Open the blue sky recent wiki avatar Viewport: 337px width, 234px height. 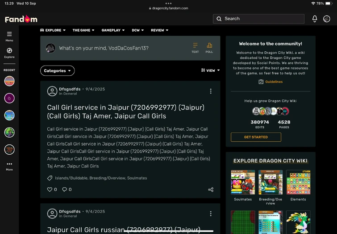pos(9,115)
